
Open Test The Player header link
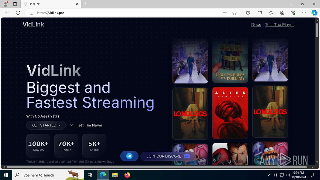click(x=279, y=24)
